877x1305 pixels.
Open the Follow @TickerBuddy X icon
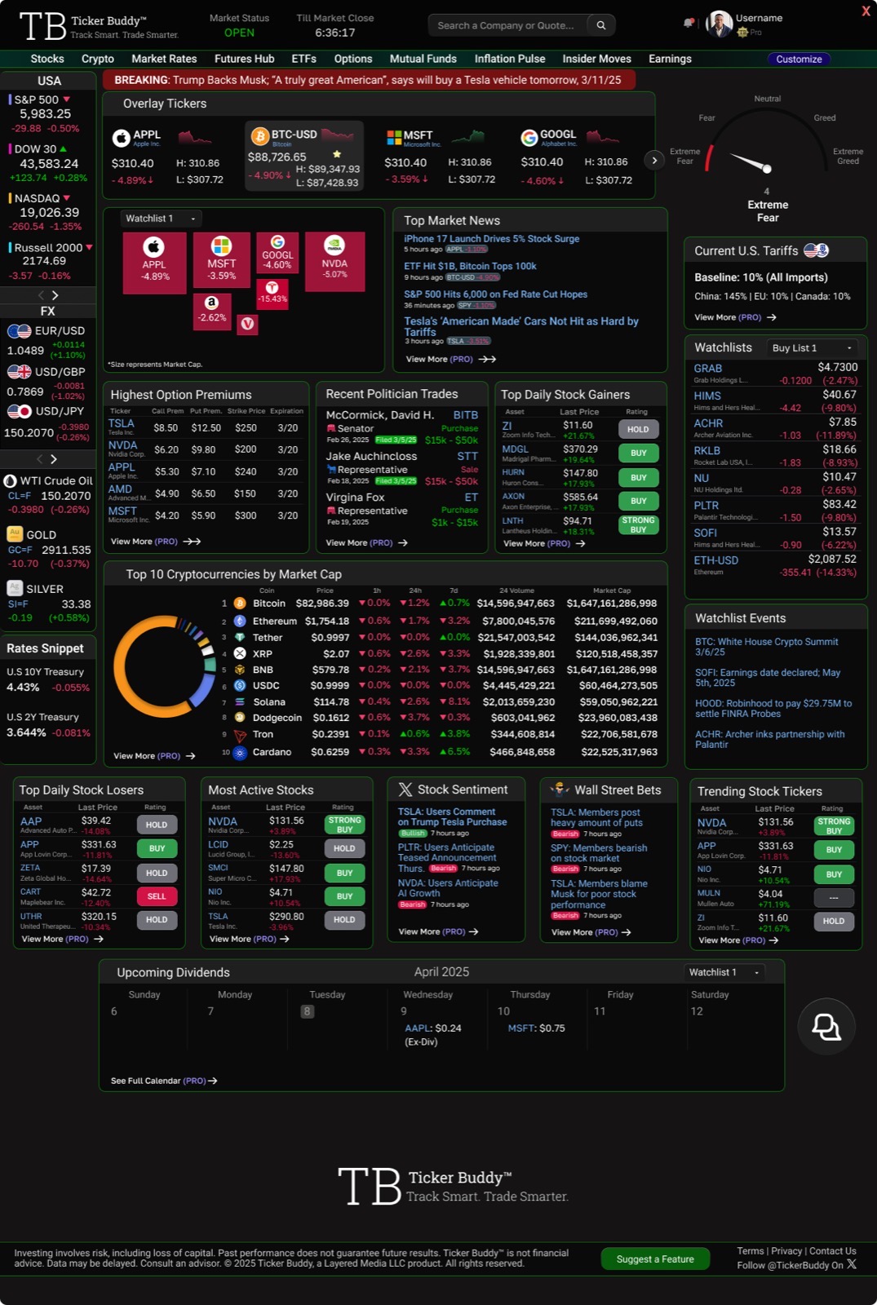point(852,1264)
